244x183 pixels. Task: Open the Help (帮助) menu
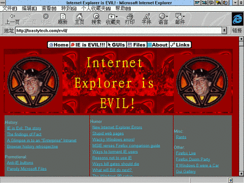click(123, 8)
